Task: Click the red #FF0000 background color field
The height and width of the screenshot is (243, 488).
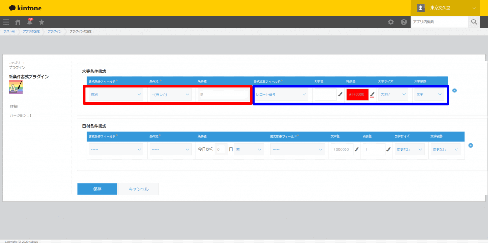Action: (x=357, y=94)
